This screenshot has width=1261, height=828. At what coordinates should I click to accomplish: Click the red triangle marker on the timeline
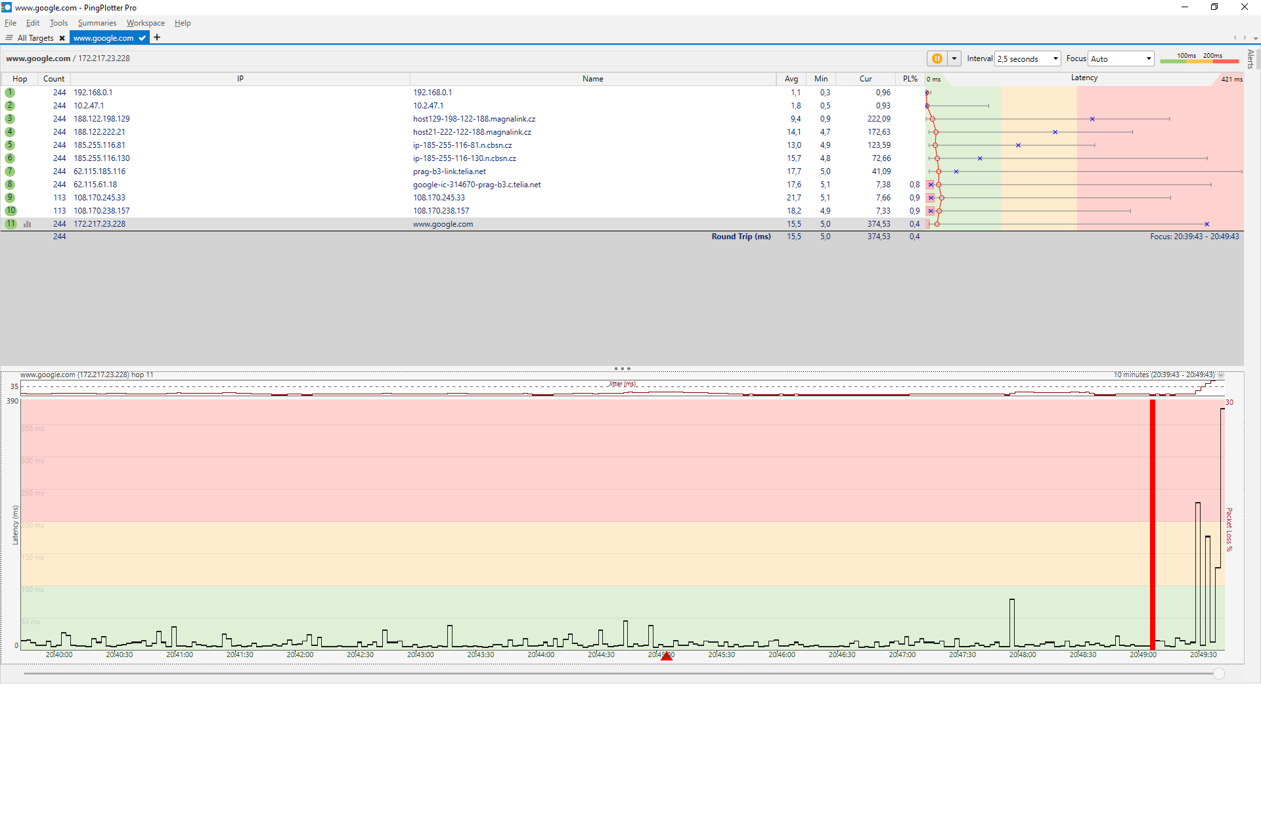667,656
